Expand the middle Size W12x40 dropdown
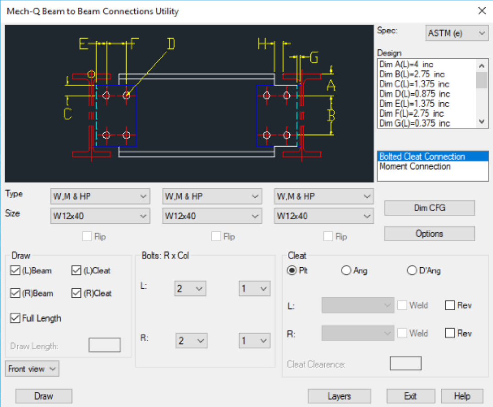Viewport: 493px width, 407px height. (x=212, y=216)
